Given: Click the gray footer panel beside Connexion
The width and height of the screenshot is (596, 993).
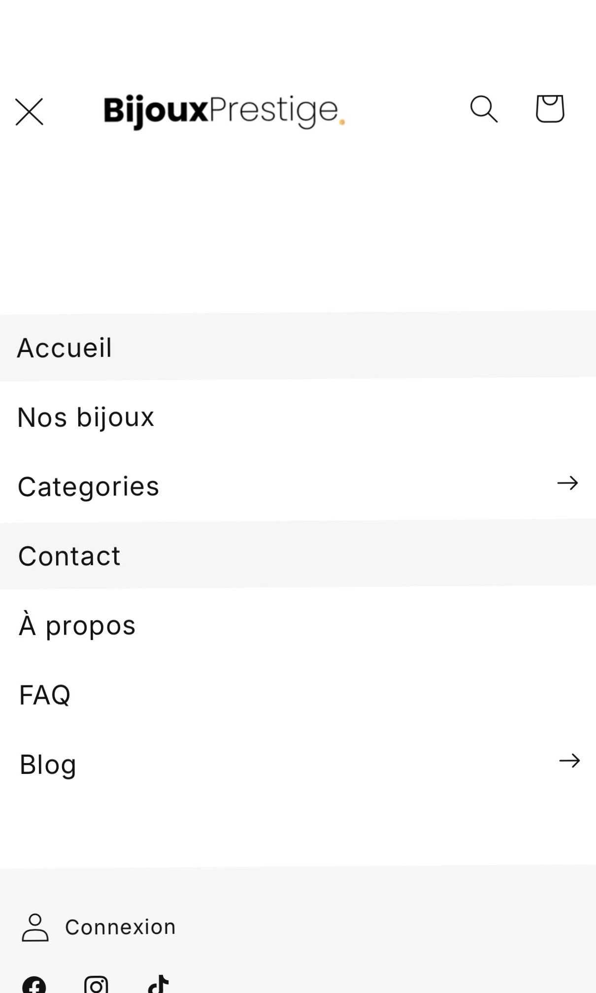Looking at the screenshot, I should point(394,928).
